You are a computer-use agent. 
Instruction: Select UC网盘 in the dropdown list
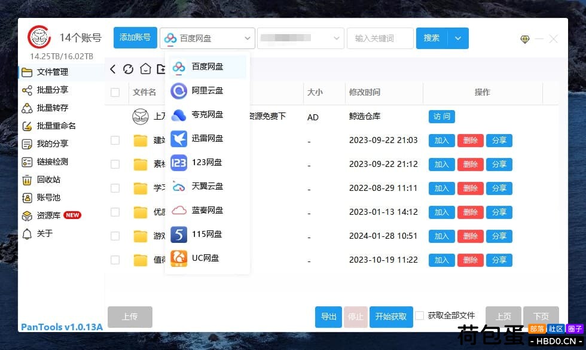coord(207,258)
